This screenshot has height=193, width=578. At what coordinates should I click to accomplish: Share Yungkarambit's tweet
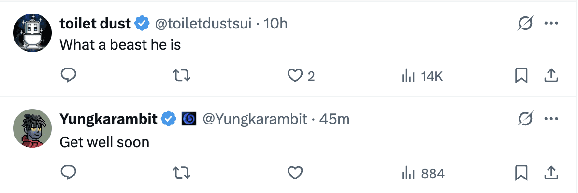point(551,173)
